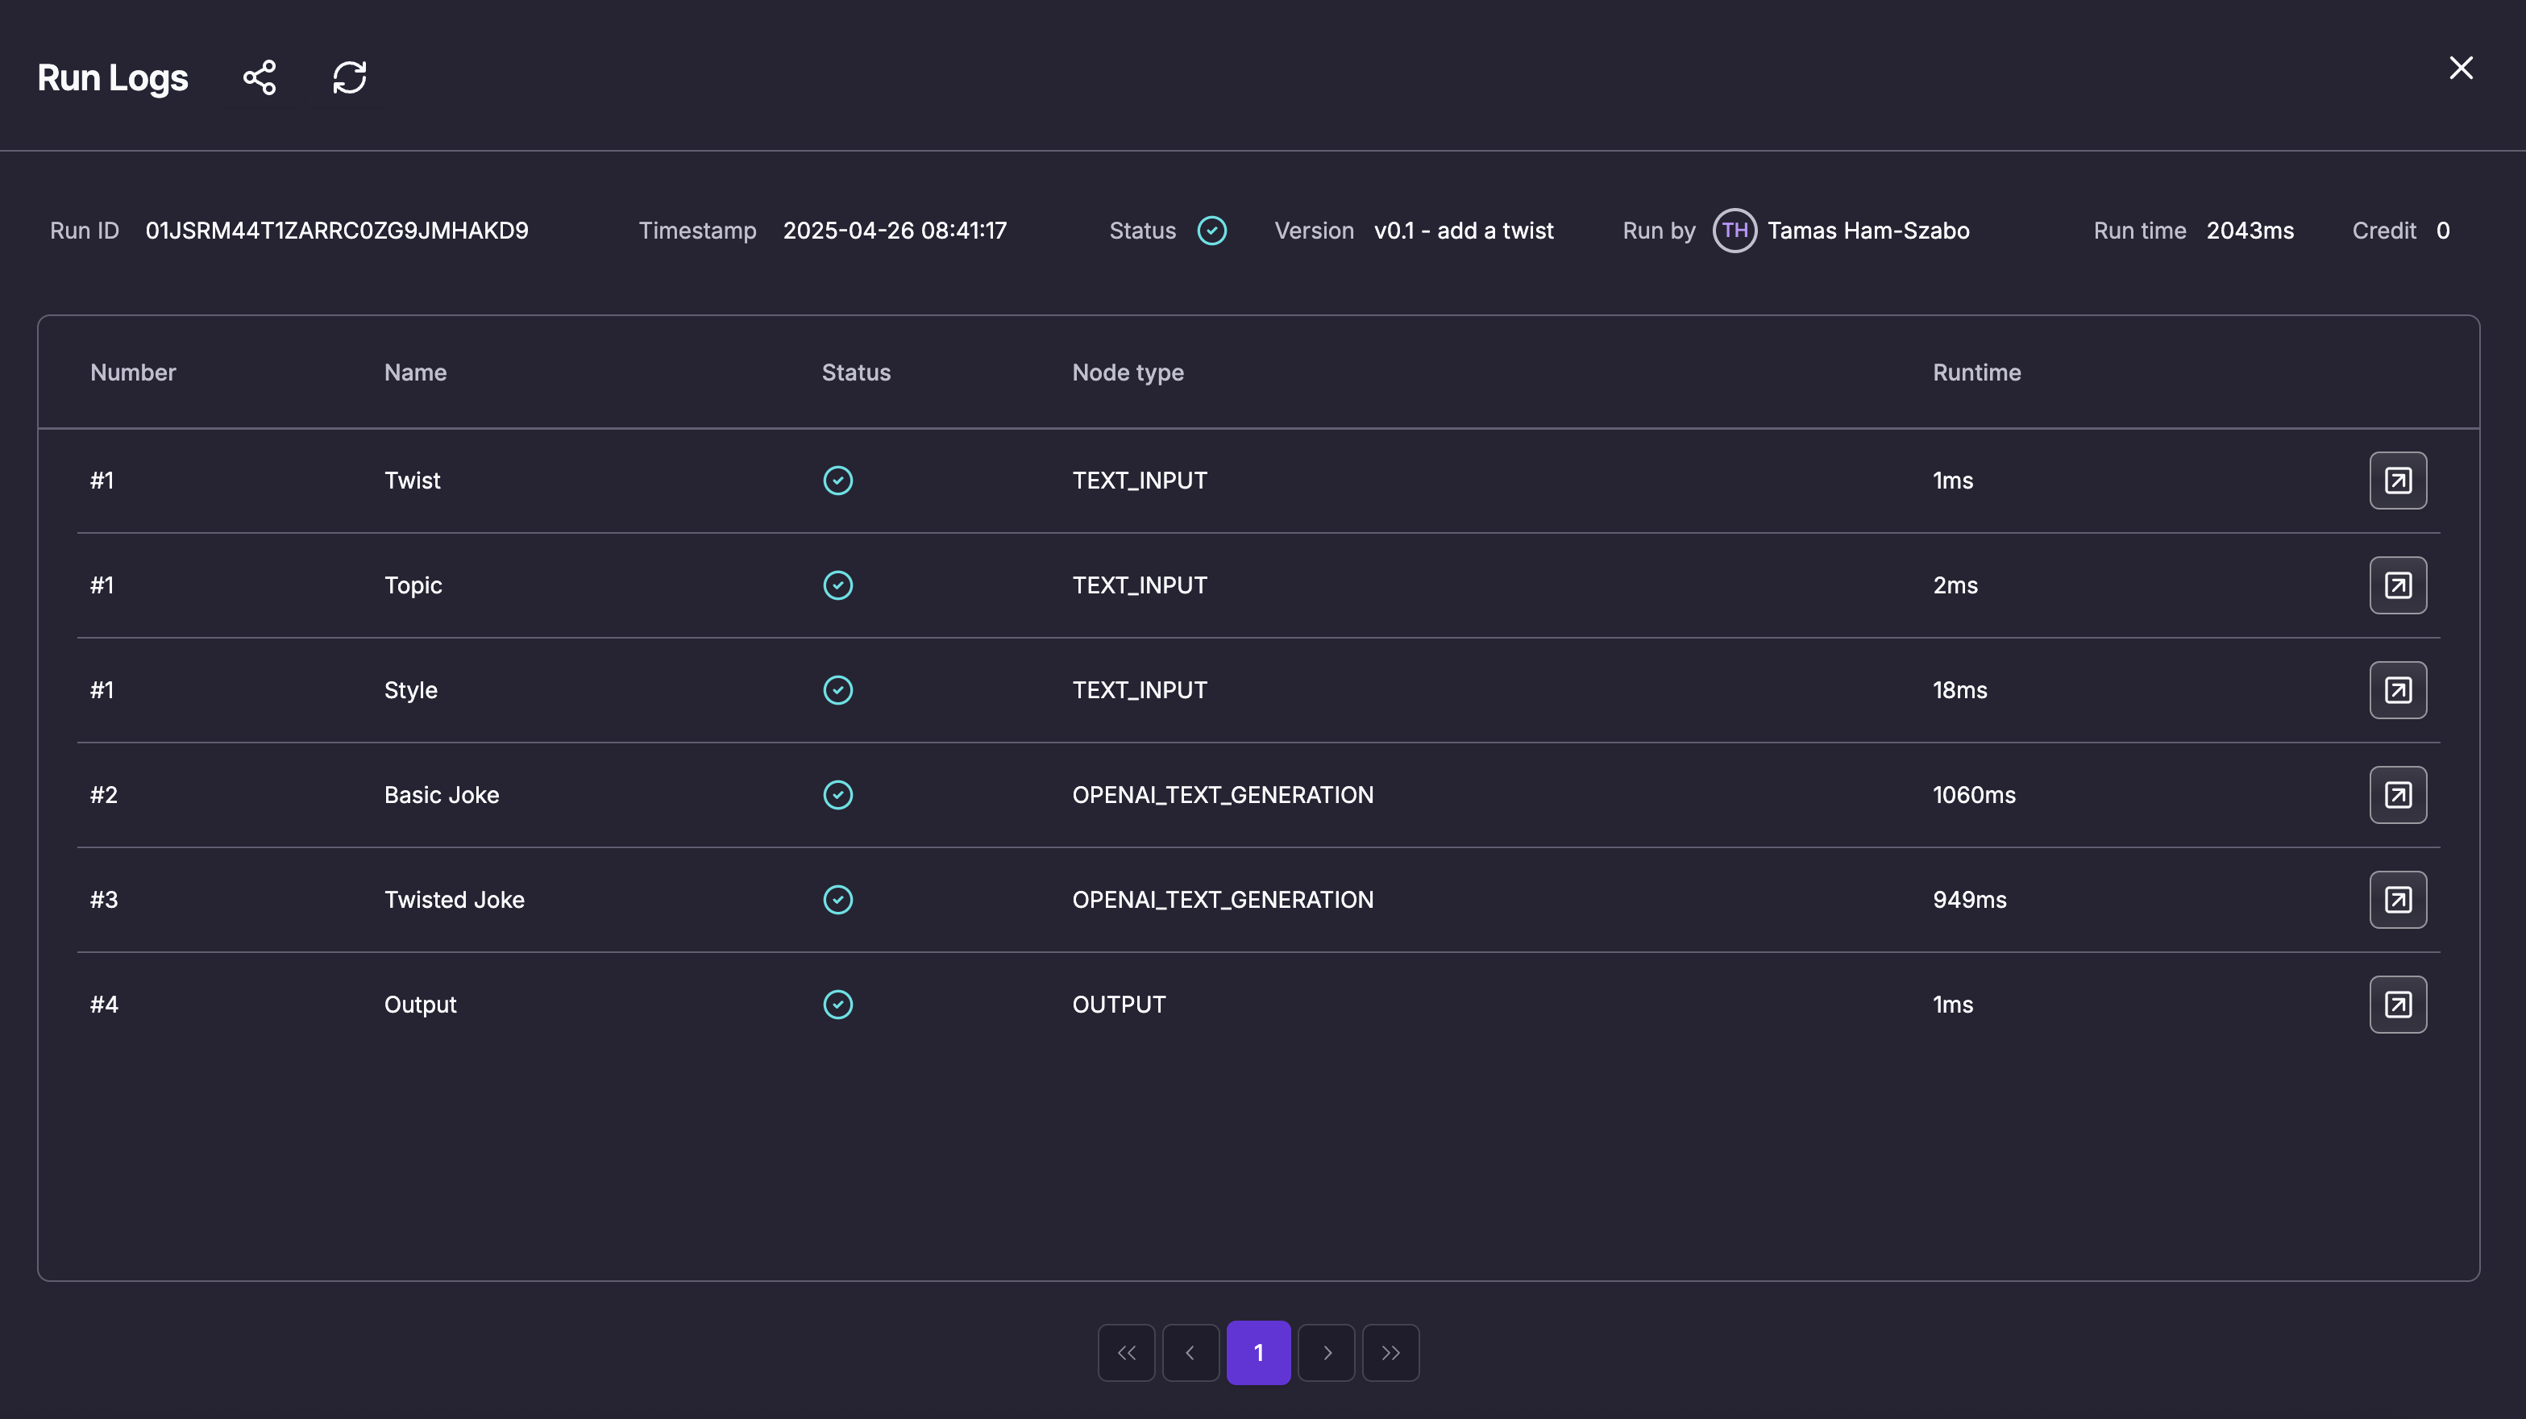Go to previous page of logs
2526x1419 pixels.
(1190, 1354)
